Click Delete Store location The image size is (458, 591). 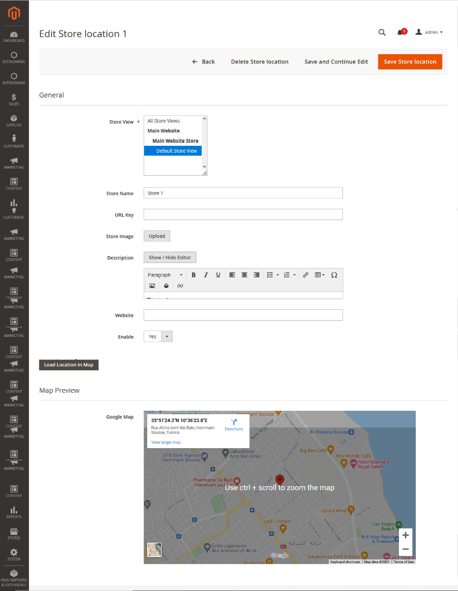point(260,62)
